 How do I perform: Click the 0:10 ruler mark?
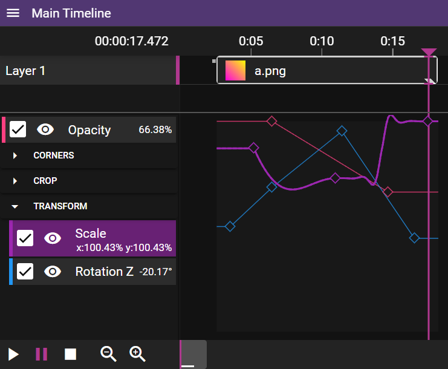point(322,41)
